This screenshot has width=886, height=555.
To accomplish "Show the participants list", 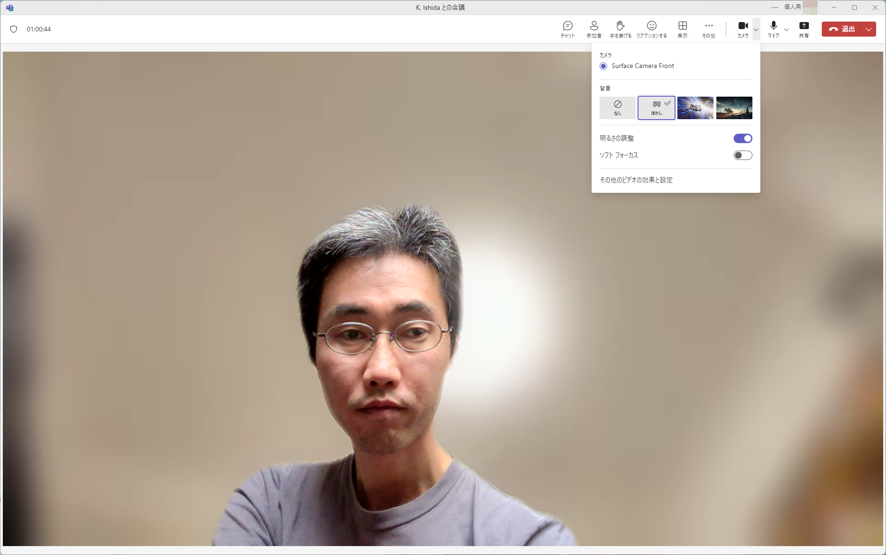I will coord(594,29).
